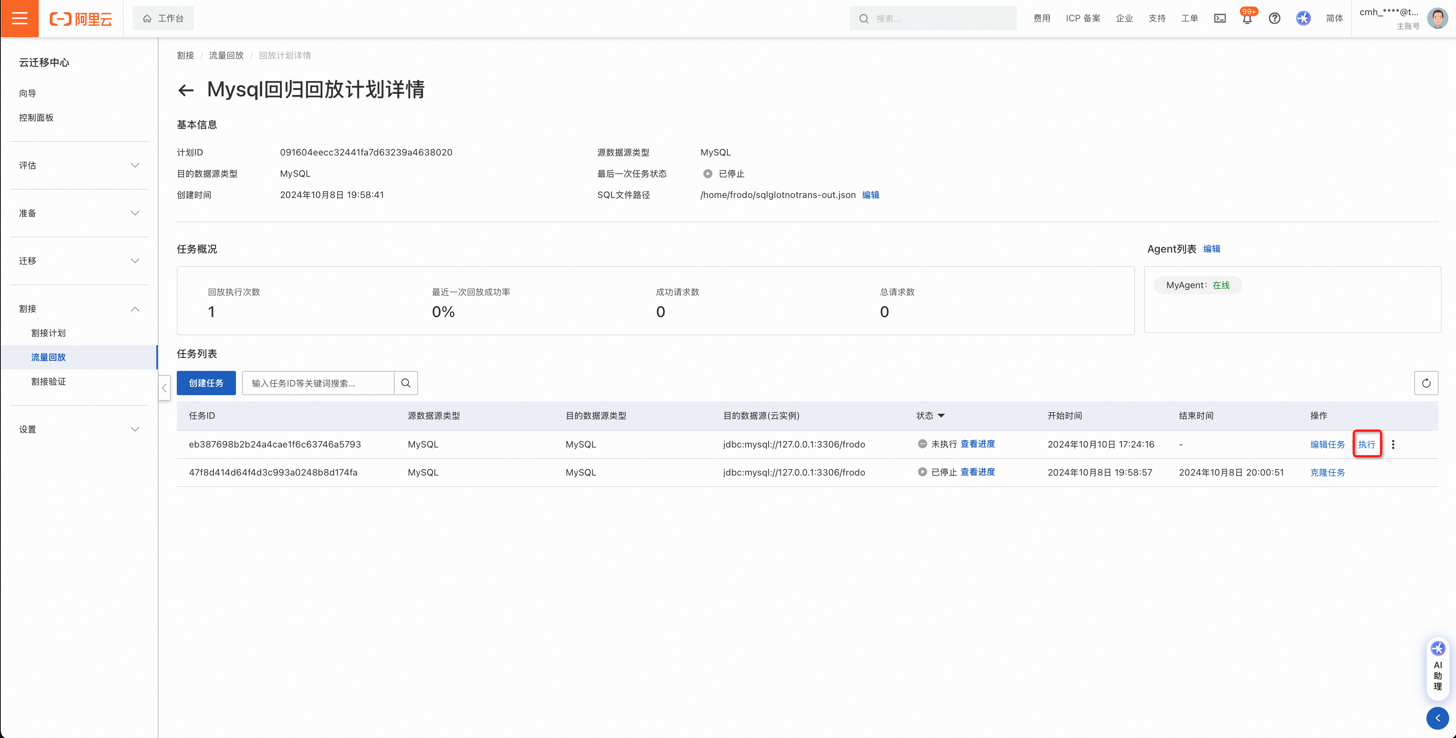
Task: Open the hamburger main menu
Action: pyautogui.click(x=19, y=19)
